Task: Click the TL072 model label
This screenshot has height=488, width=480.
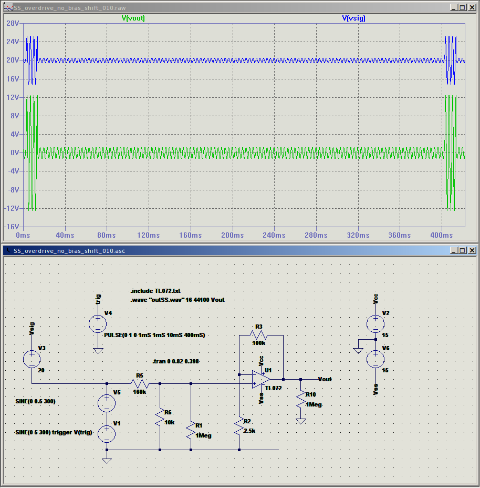Action: 274,388
